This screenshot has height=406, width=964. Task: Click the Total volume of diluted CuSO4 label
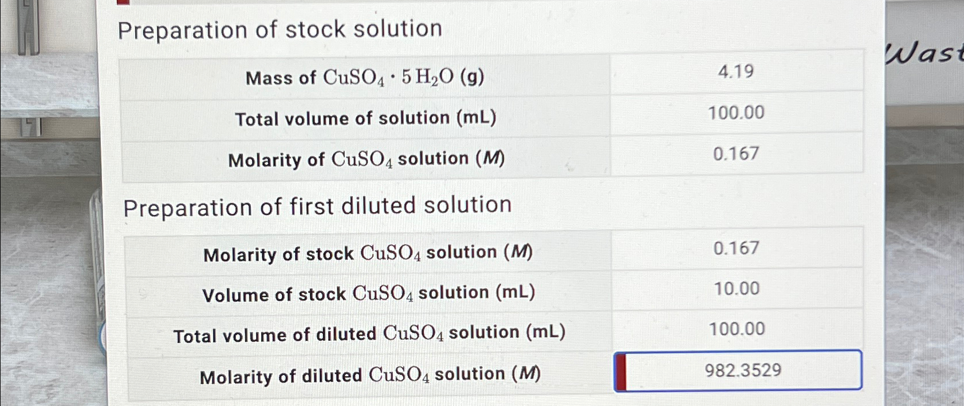(x=368, y=333)
